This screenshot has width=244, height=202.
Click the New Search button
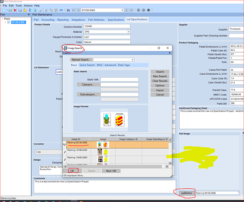click(160, 76)
